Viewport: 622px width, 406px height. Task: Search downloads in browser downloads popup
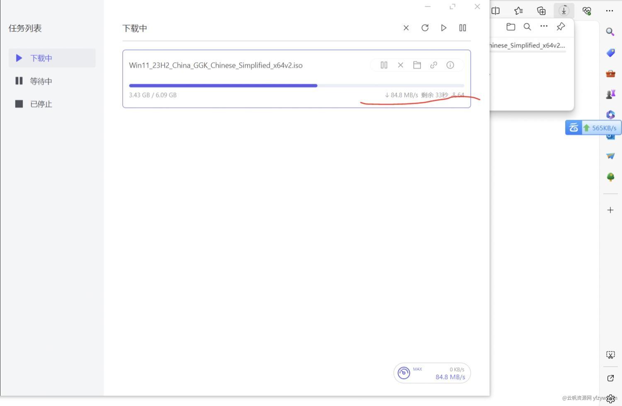coord(527,27)
